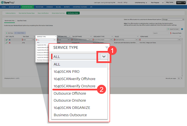Edit the 2019 rule with the pencil icon

click(6, 43)
